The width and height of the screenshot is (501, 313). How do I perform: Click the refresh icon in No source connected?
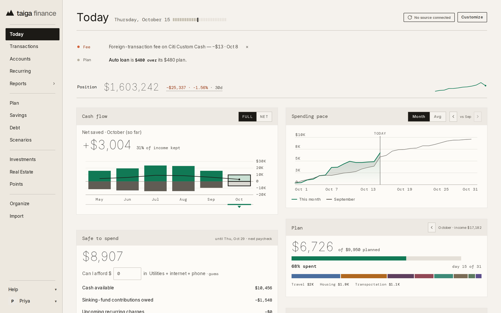[410, 17]
